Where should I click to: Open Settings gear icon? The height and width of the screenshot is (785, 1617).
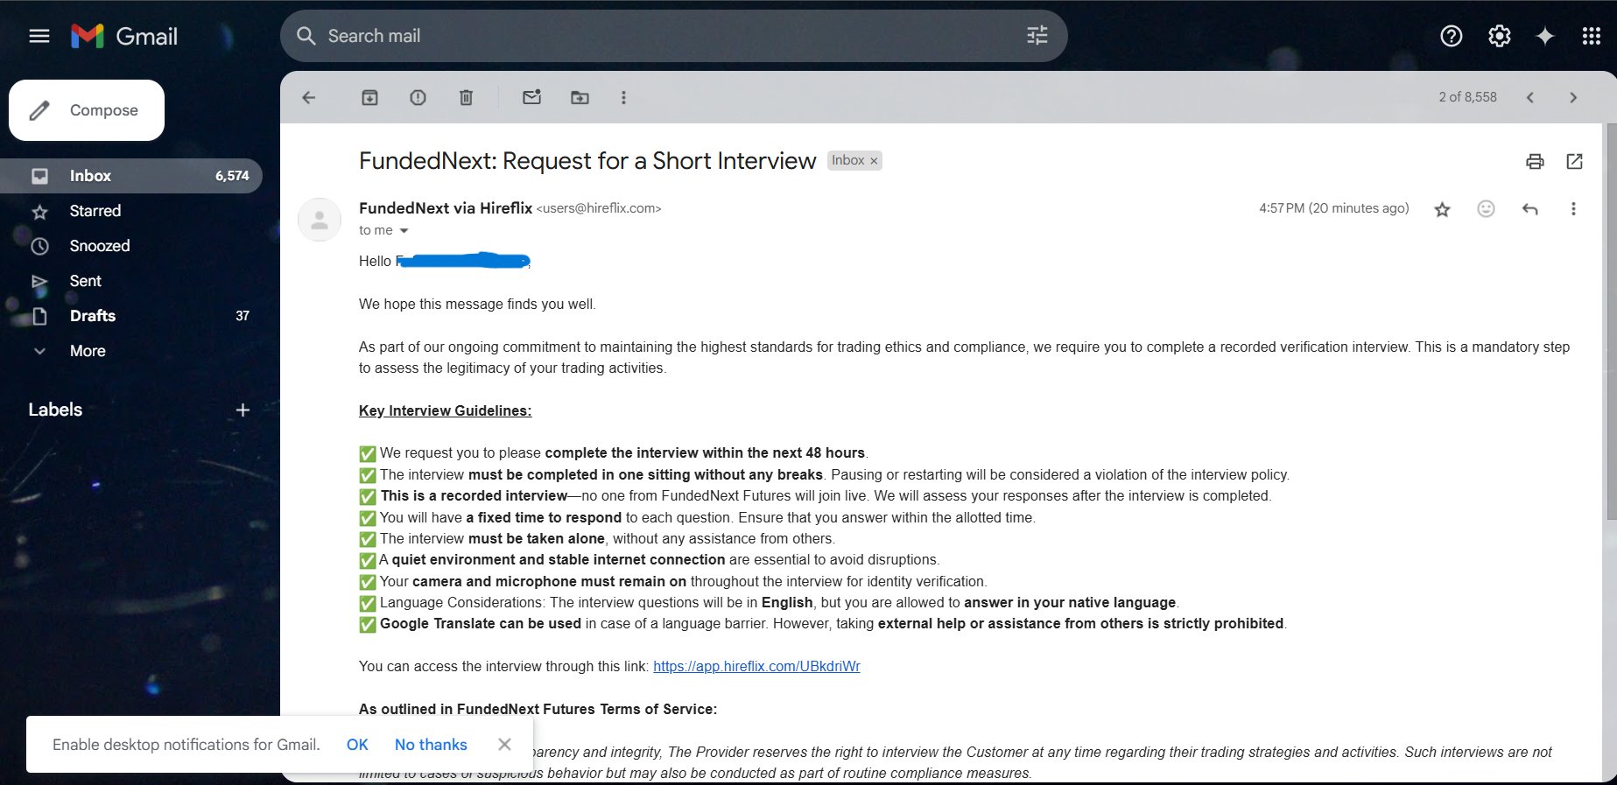click(x=1499, y=36)
